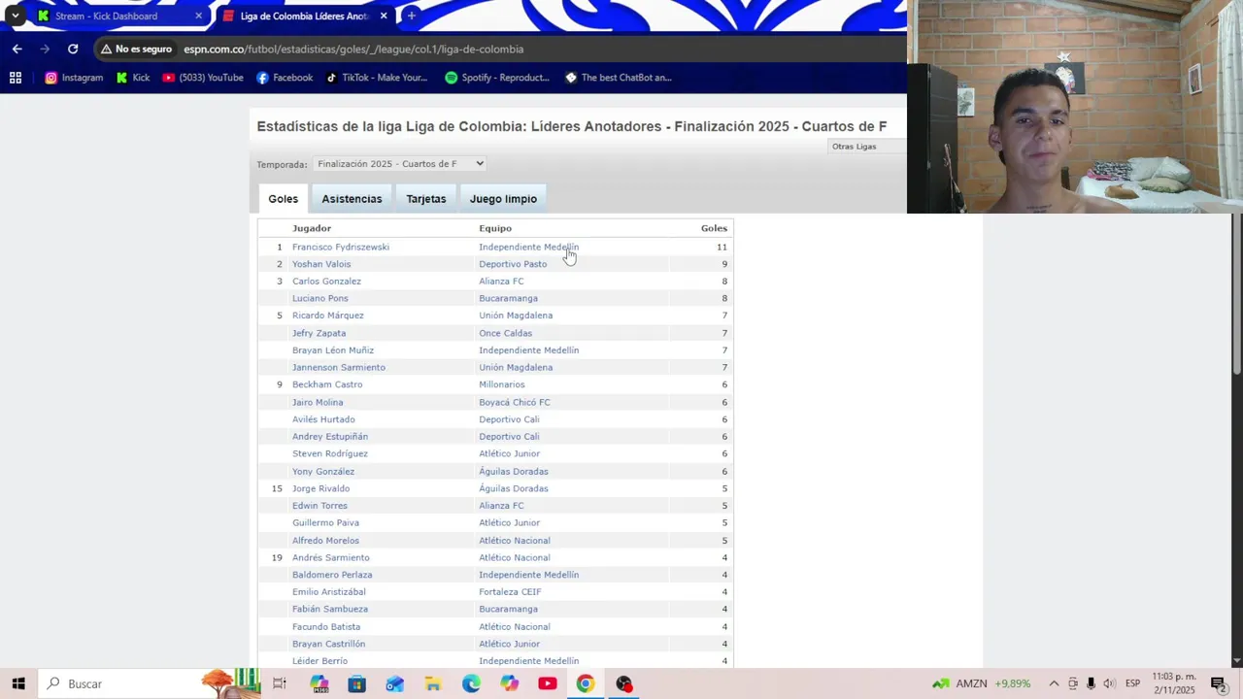Open the Spotify bookmark
The width and height of the screenshot is (1243, 699).
[x=497, y=78]
